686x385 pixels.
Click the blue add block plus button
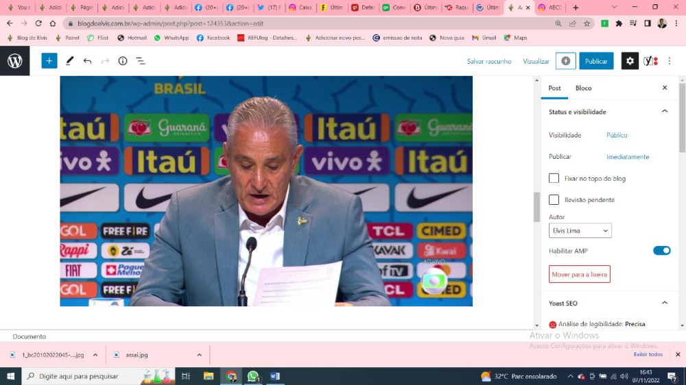(49, 61)
